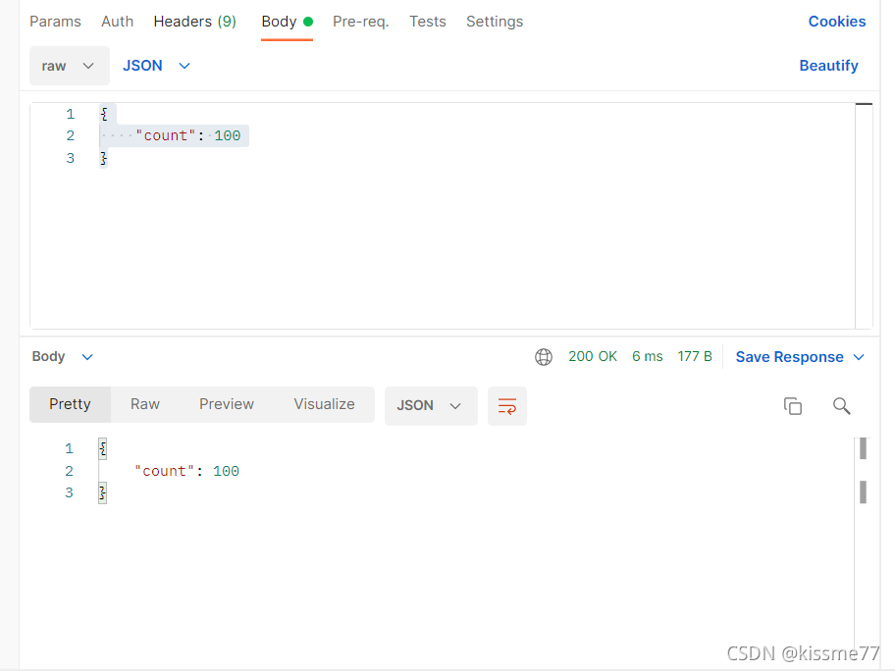Click the closing brace in request line 3
The height and width of the screenshot is (671, 895).
tap(103, 158)
